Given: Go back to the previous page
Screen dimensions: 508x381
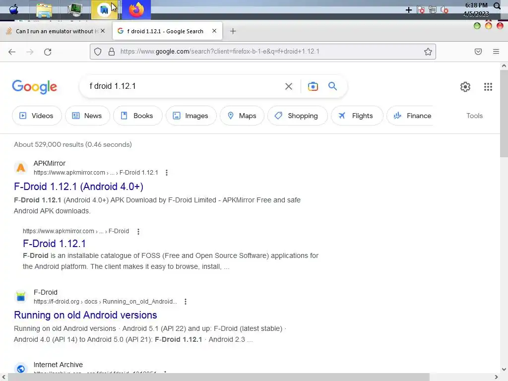Looking at the screenshot, I should coord(12,52).
